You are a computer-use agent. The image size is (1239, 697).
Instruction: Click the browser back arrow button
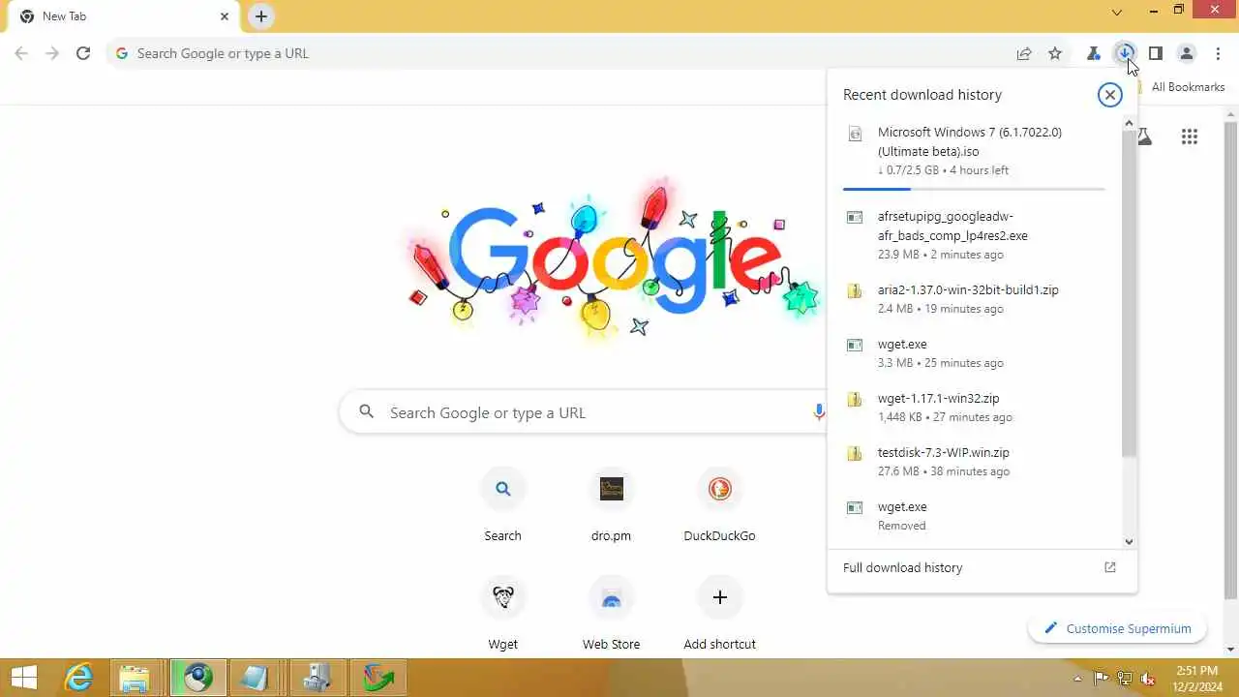[21, 53]
